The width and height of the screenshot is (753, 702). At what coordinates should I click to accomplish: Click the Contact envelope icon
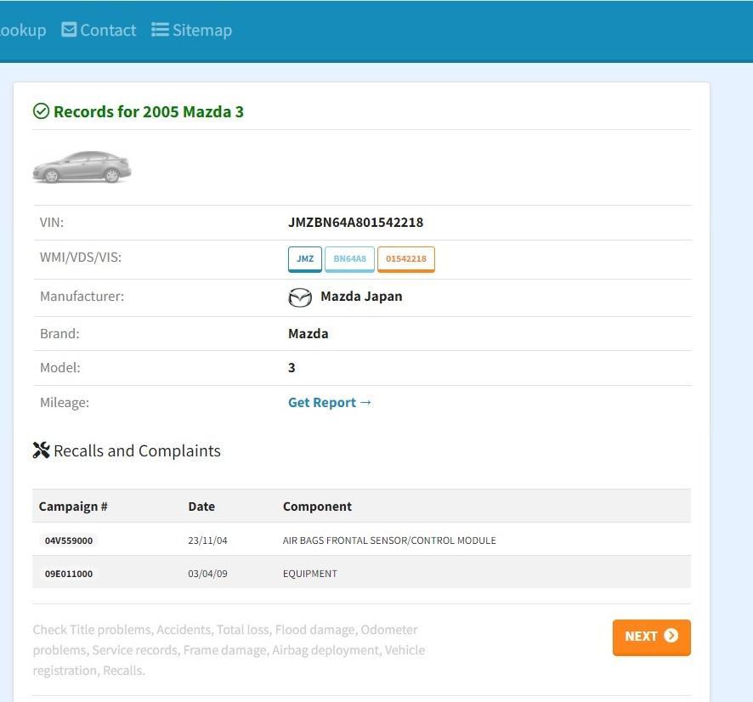(69, 30)
